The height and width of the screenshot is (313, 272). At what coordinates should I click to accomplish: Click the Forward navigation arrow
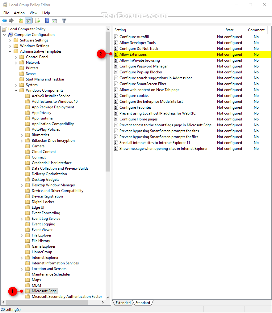coord(12,20)
